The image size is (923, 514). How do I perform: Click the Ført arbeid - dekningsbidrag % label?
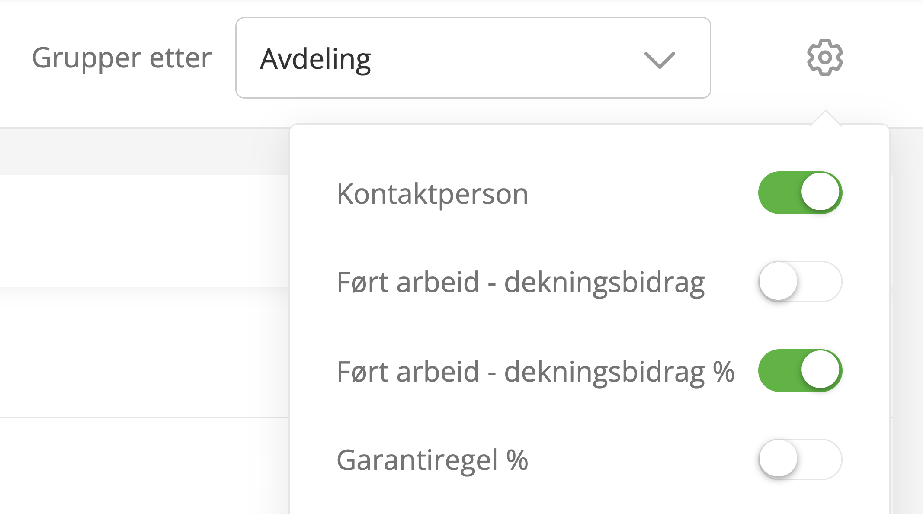(x=535, y=372)
